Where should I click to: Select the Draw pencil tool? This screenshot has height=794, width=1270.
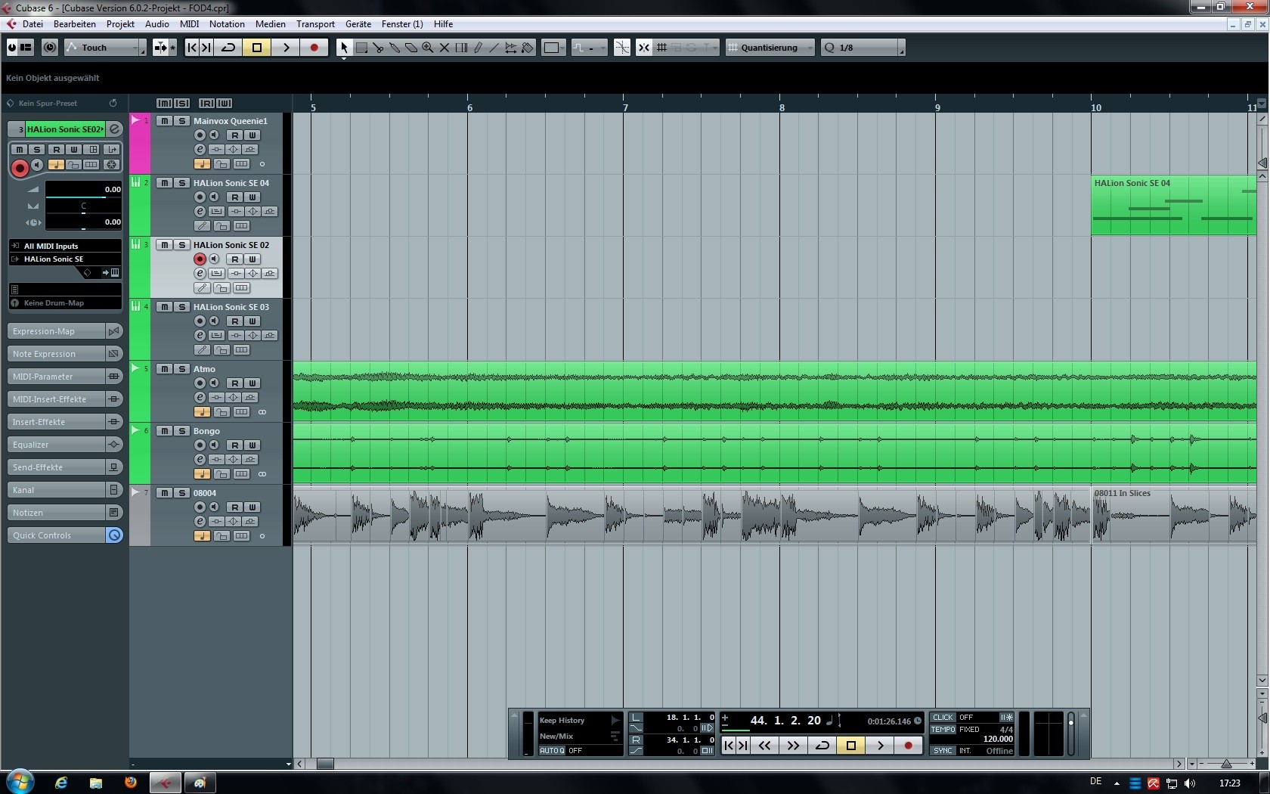[478, 48]
